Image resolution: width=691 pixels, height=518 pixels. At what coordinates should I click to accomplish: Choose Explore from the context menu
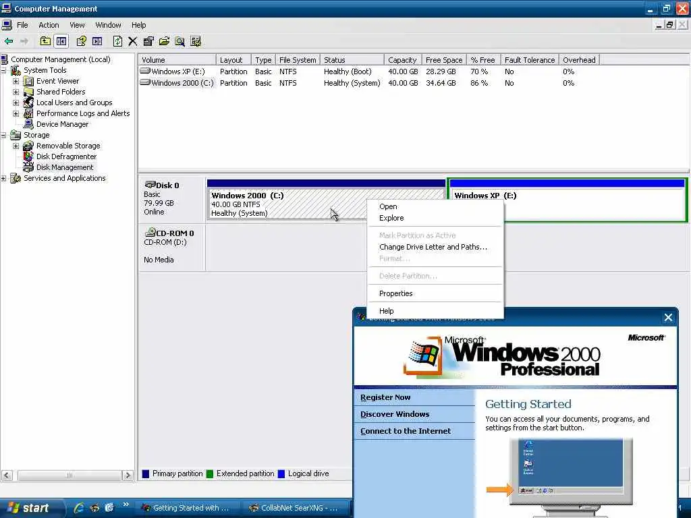tap(435, 218)
